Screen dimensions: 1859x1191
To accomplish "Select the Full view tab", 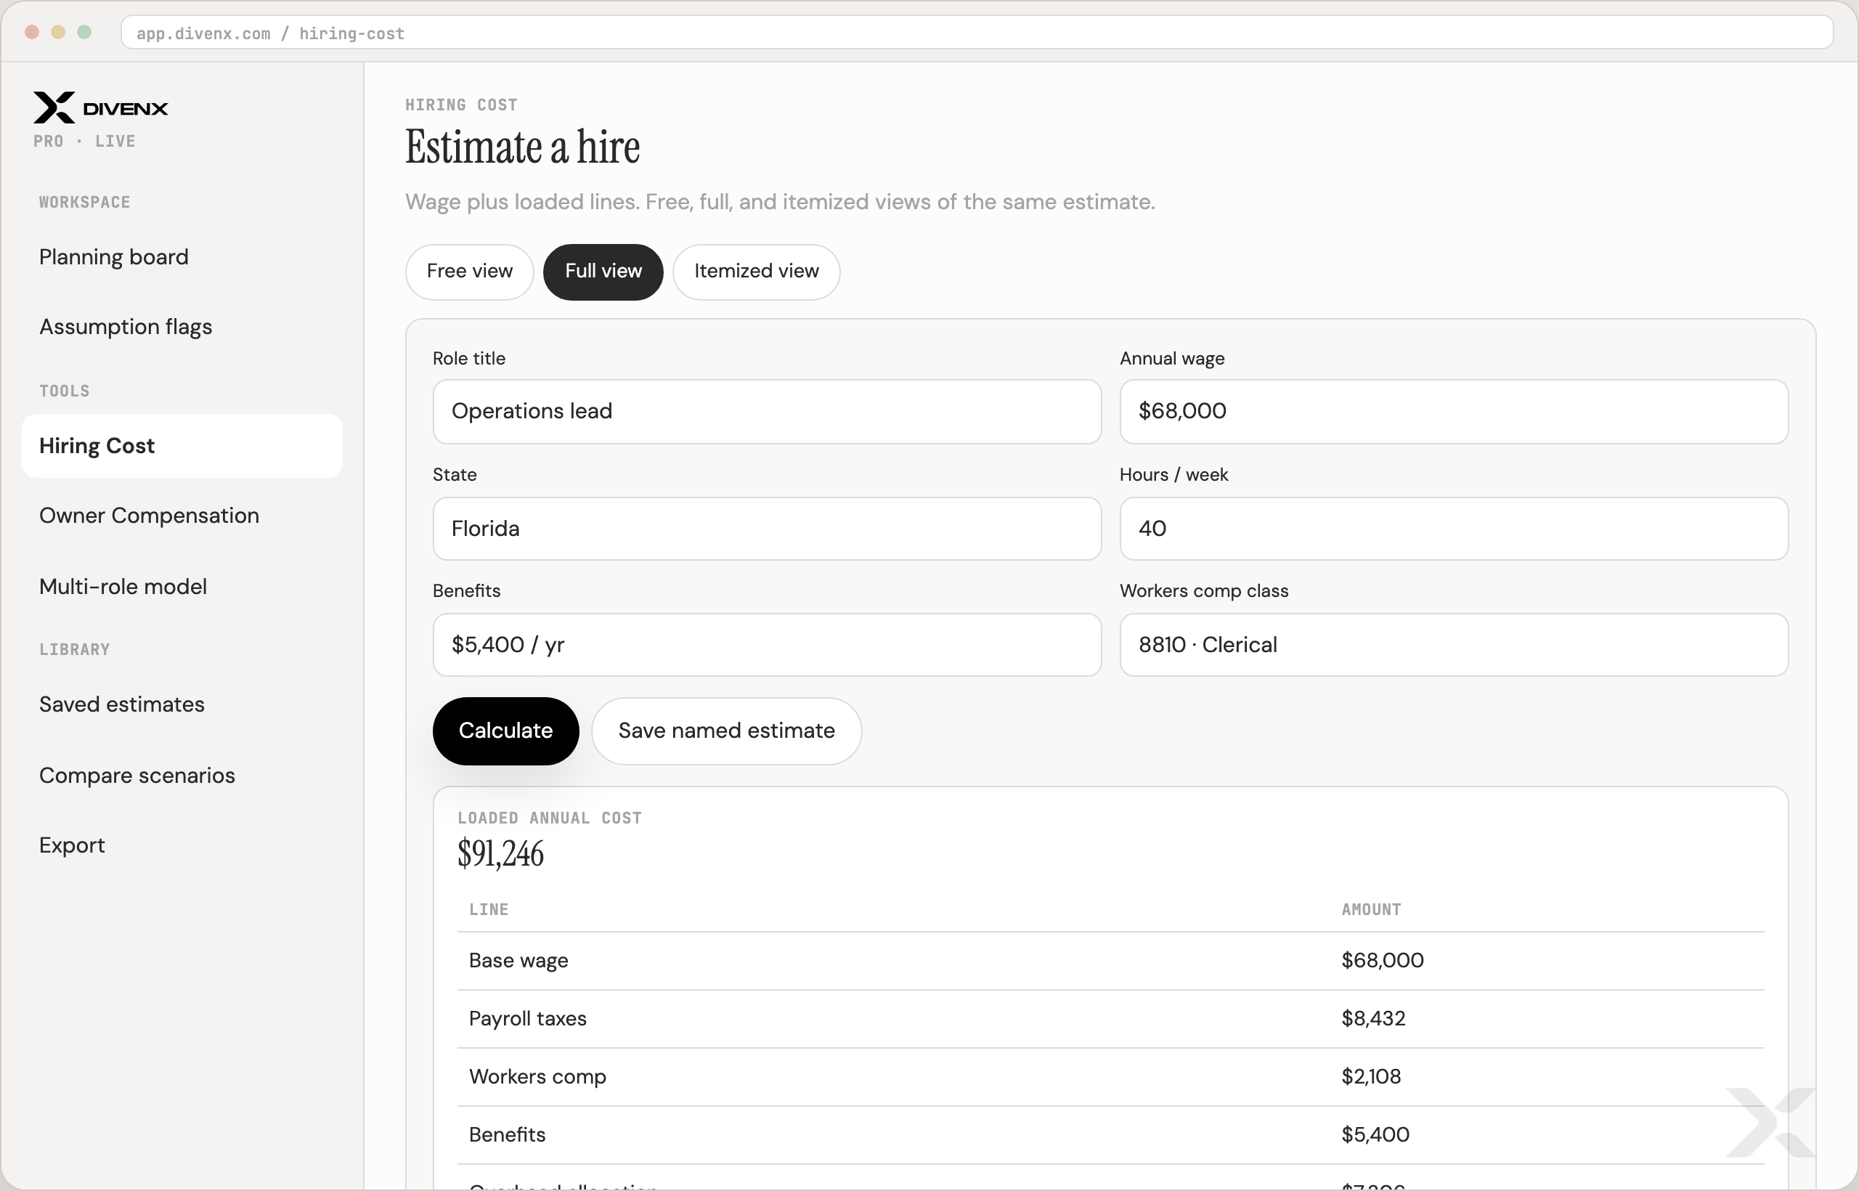I will click(603, 272).
